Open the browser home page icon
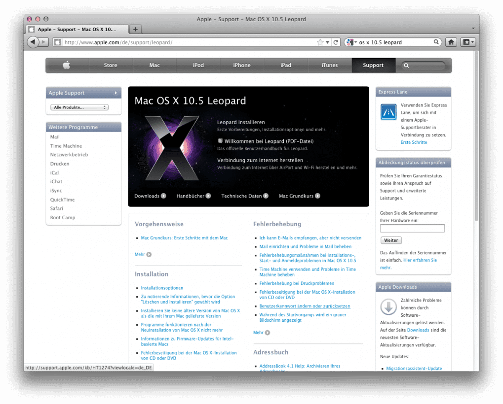503x404 pixels. pyautogui.click(x=451, y=42)
